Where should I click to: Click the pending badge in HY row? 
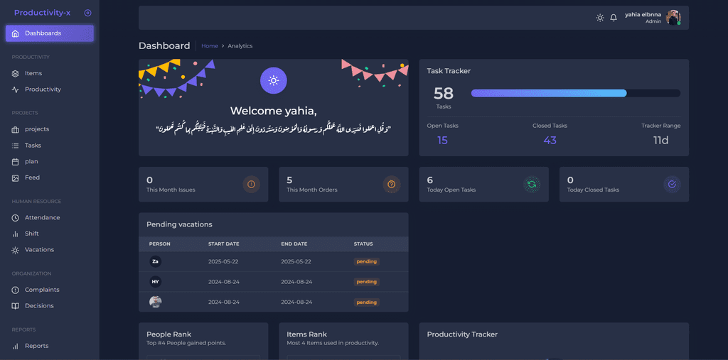pyautogui.click(x=367, y=282)
